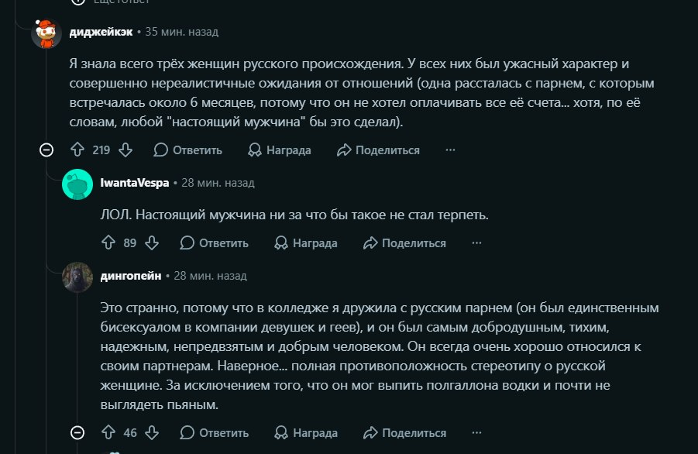Collapse дингопейн's comment thread

pyautogui.click(x=77, y=432)
